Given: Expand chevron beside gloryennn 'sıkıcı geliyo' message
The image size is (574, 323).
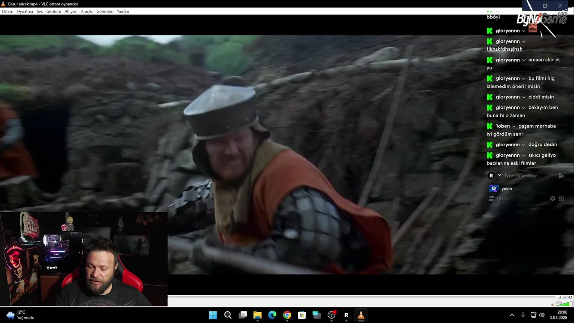Looking at the screenshot, I should [524, 156].
